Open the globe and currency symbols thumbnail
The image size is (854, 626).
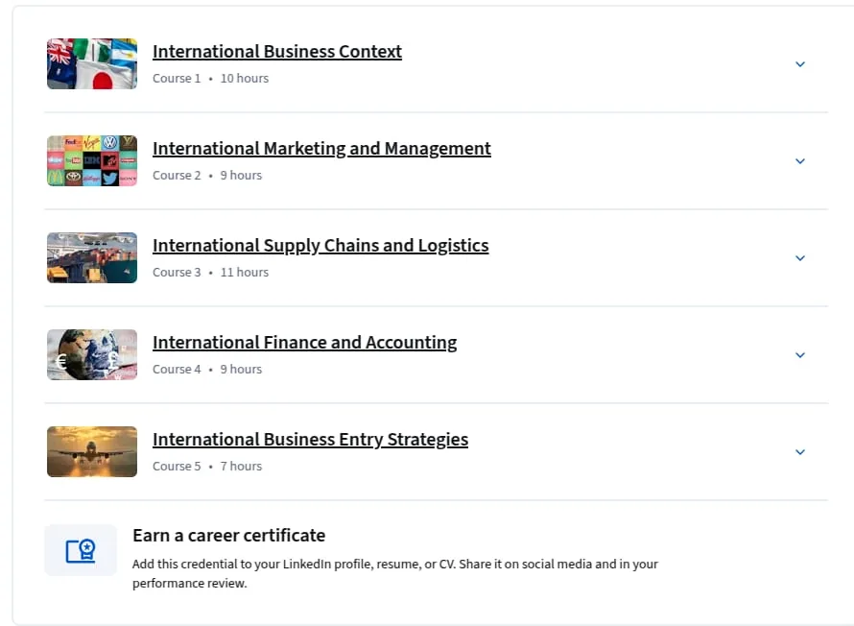point(92,354)
